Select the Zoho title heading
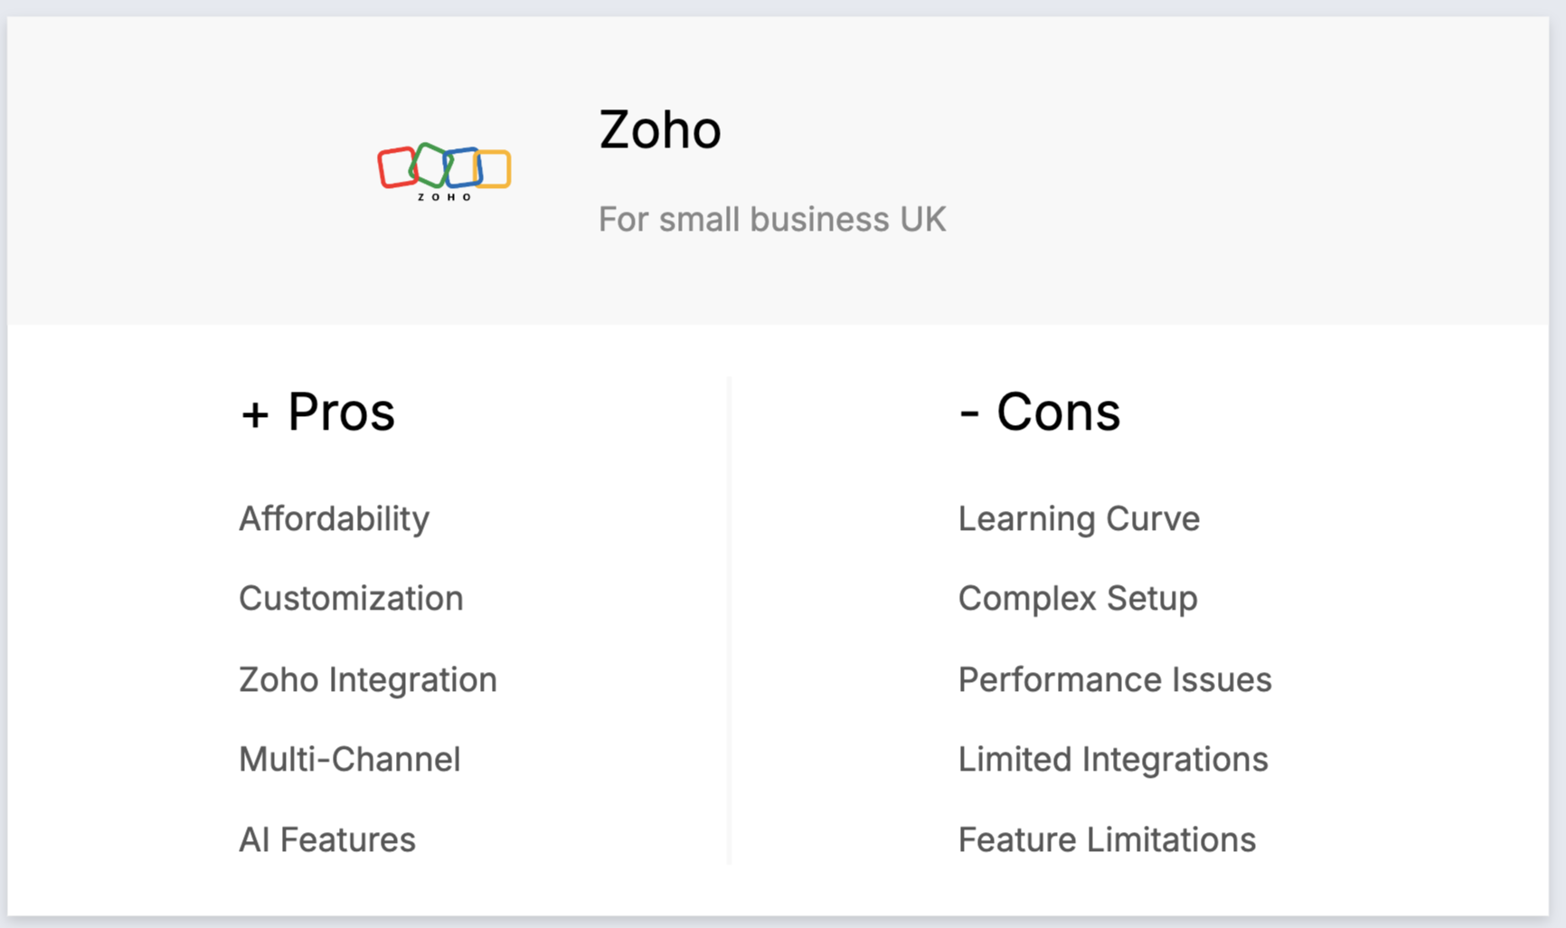1566x928 pixels. click(660, 129)
